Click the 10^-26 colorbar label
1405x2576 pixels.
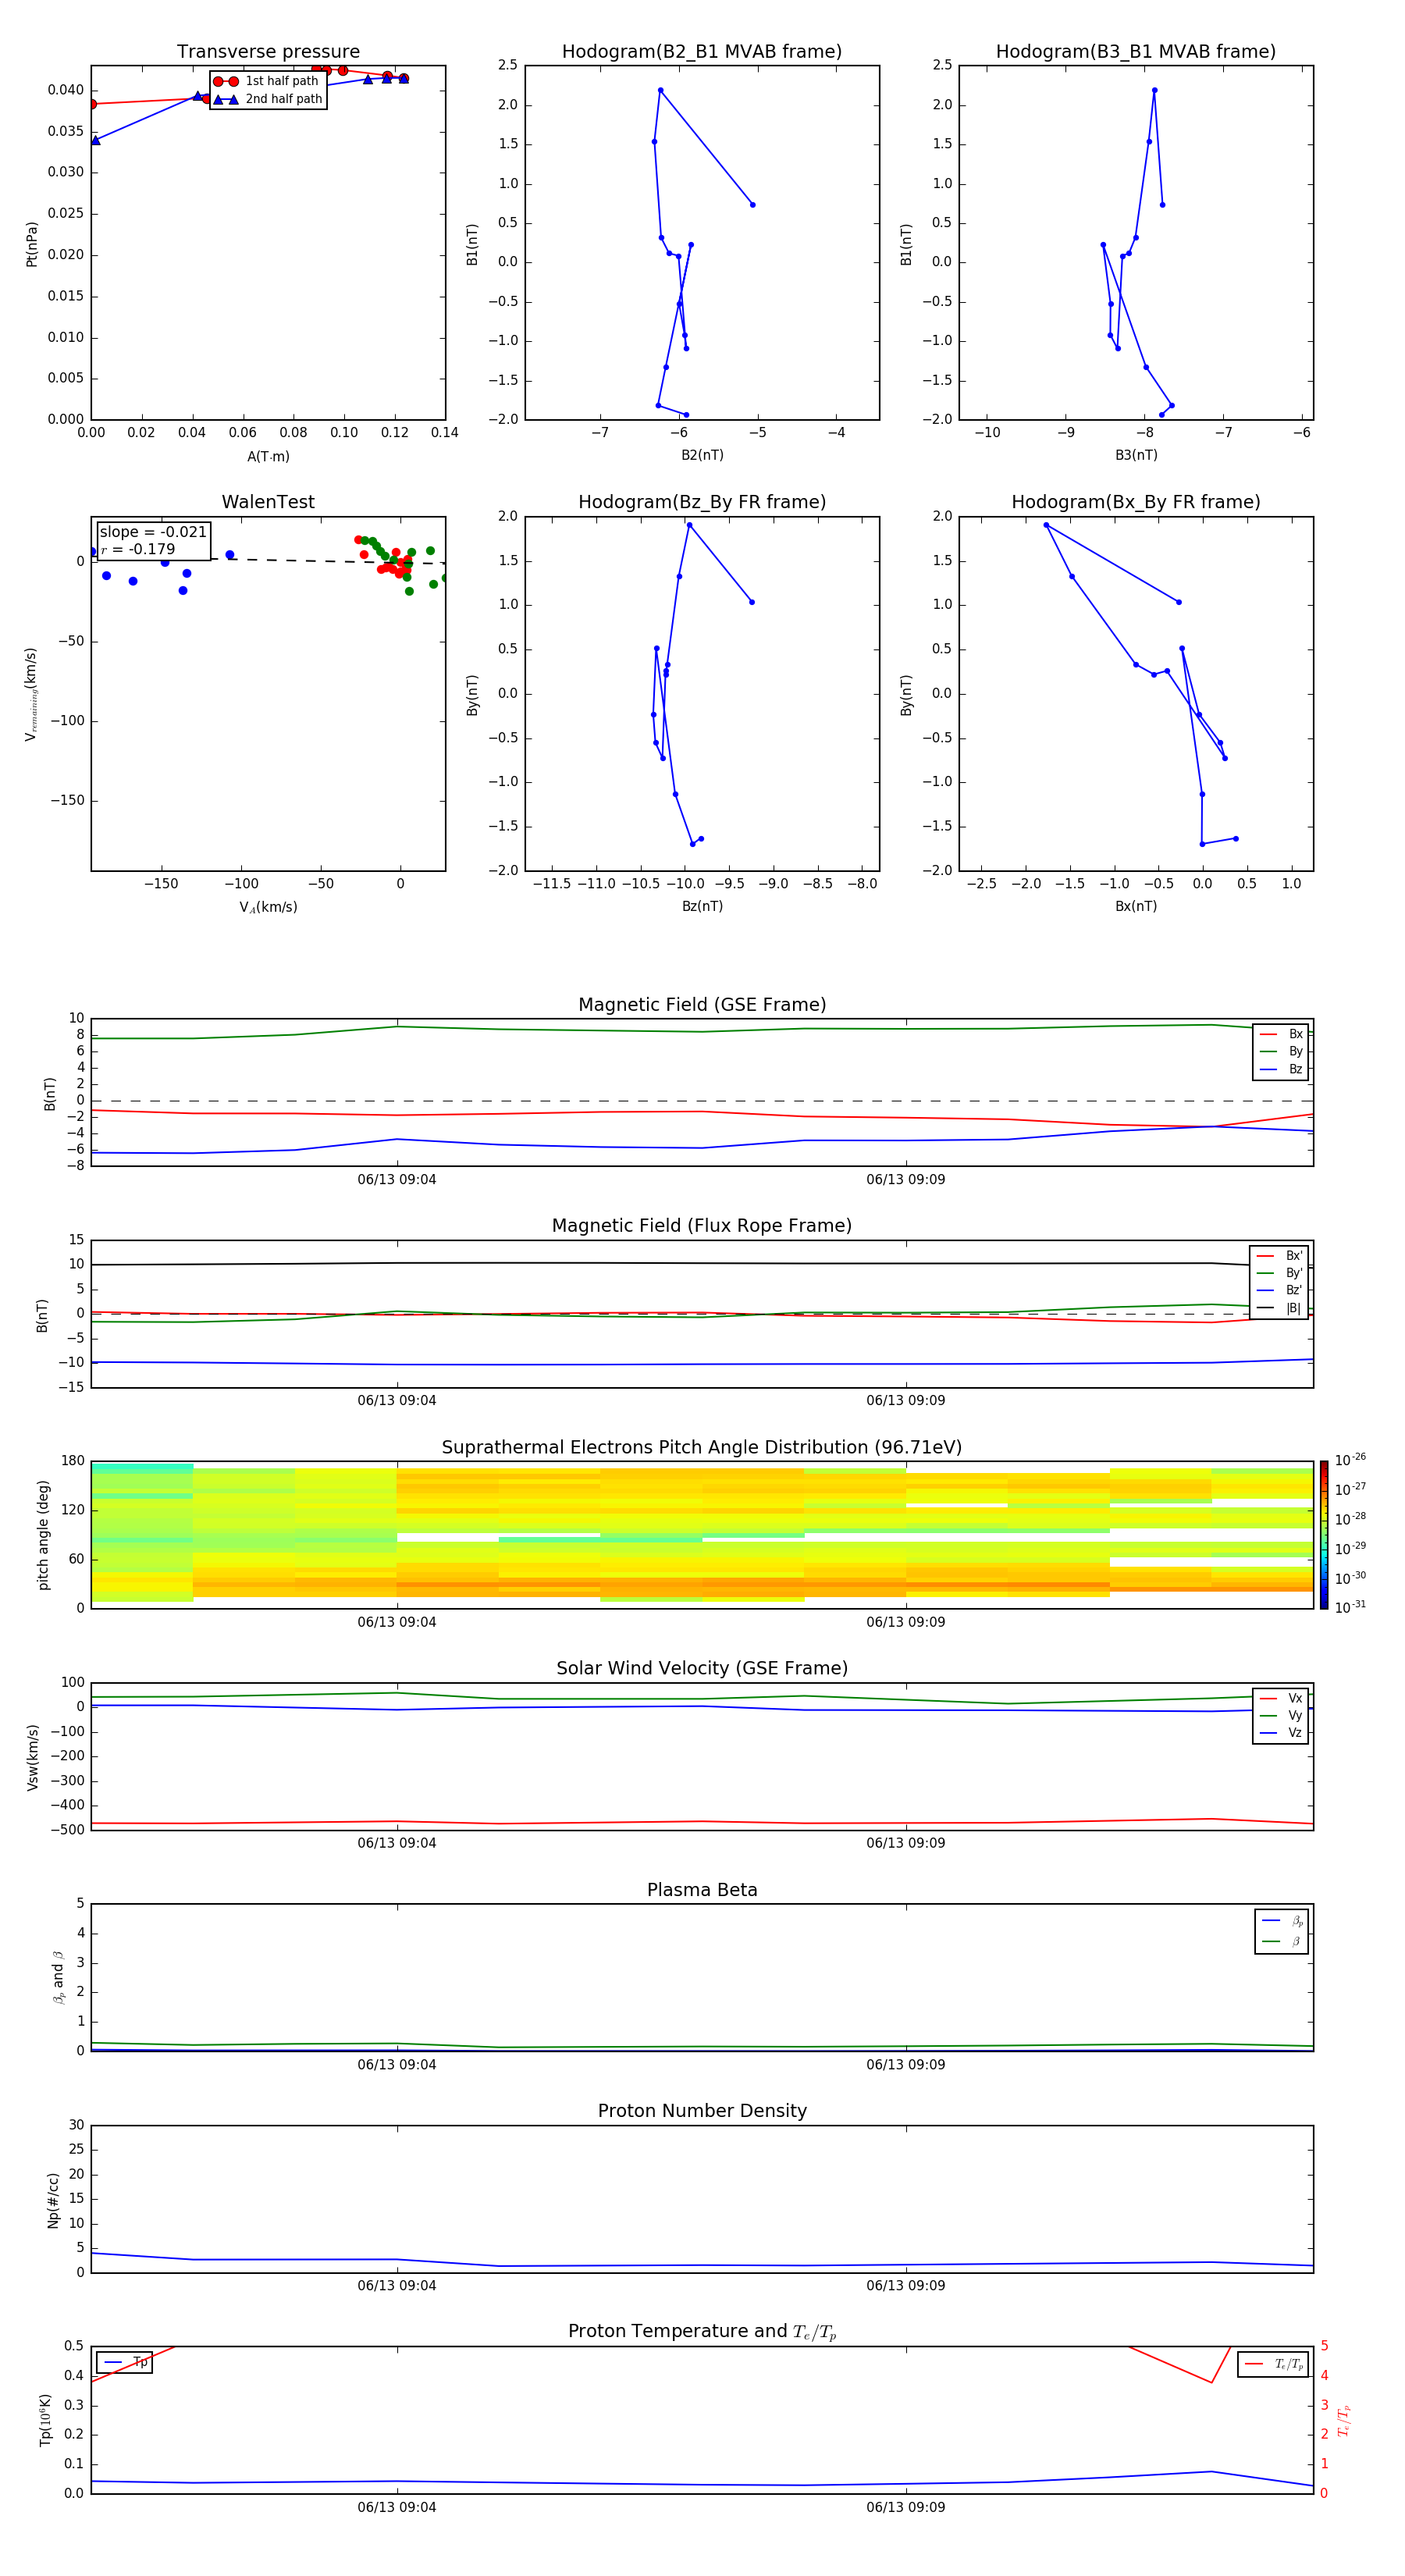(1350, 1460)
